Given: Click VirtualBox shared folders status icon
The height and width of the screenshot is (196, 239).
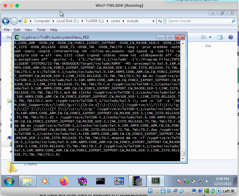Looking at the screenshot, I should coord(188,191).
